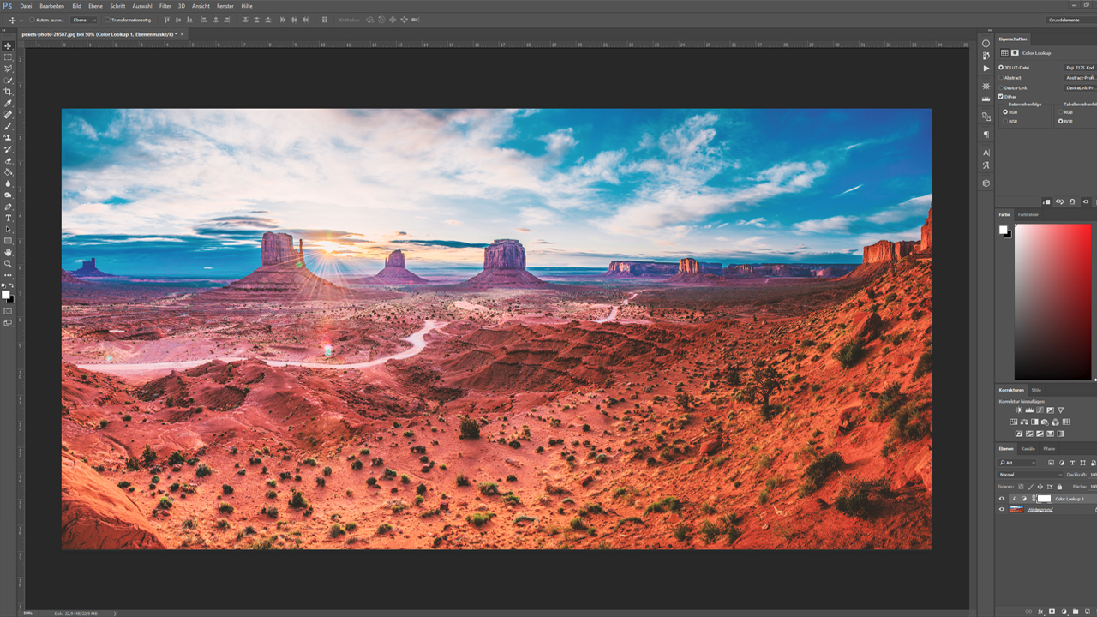Select the Zoom tool in the toolbox

click(x=9, y=262)
